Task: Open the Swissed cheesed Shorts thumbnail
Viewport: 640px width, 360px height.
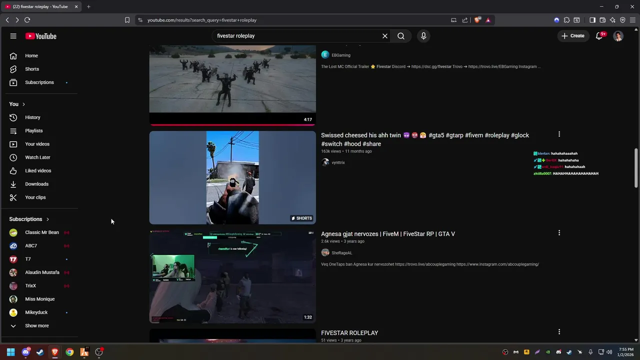Action: [232, 177]
